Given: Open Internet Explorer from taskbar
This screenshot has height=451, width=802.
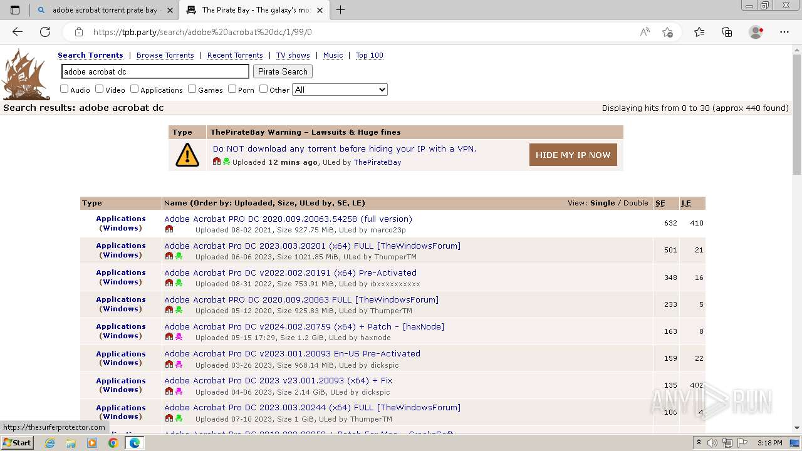Looking at the screenshot, I should [50, 443].
